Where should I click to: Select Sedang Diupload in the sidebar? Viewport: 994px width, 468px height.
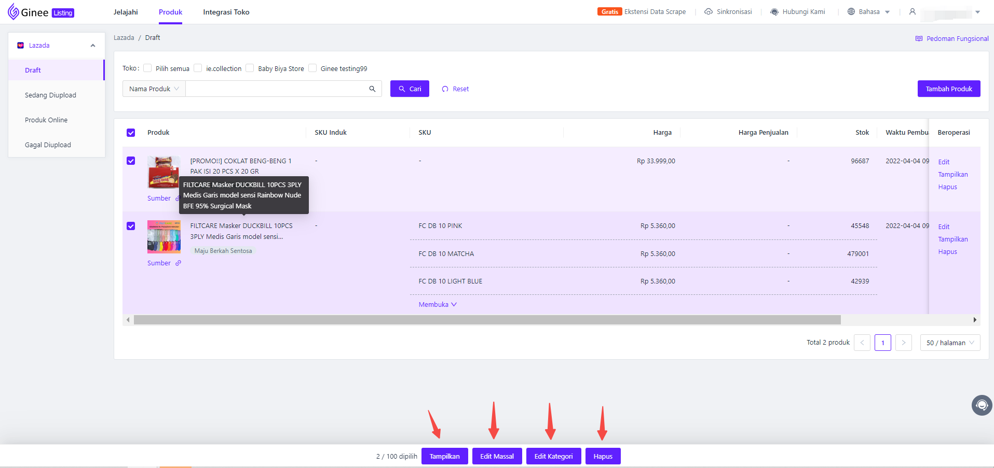coord(56,95)
